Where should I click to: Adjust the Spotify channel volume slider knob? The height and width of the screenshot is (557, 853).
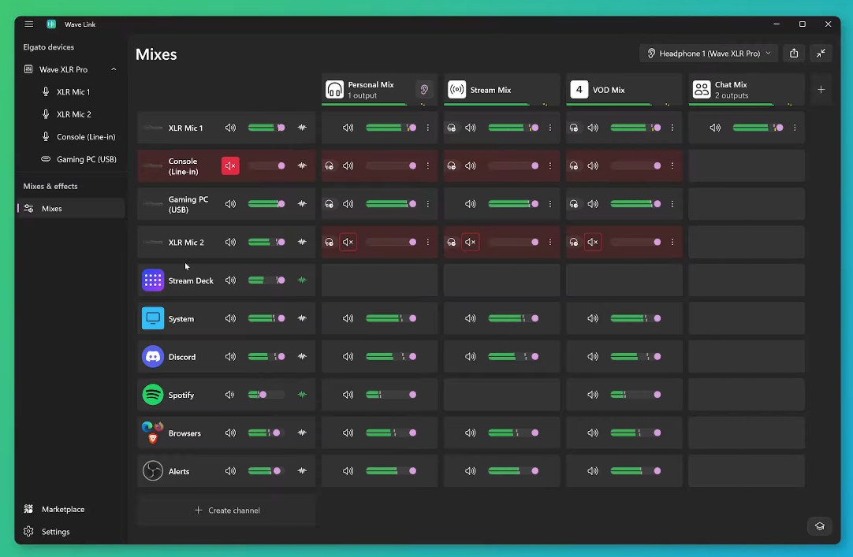[x=263, y=395]
